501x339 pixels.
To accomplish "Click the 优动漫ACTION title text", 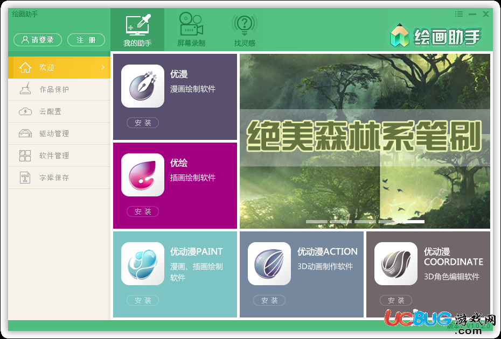I will coord(327,251).
